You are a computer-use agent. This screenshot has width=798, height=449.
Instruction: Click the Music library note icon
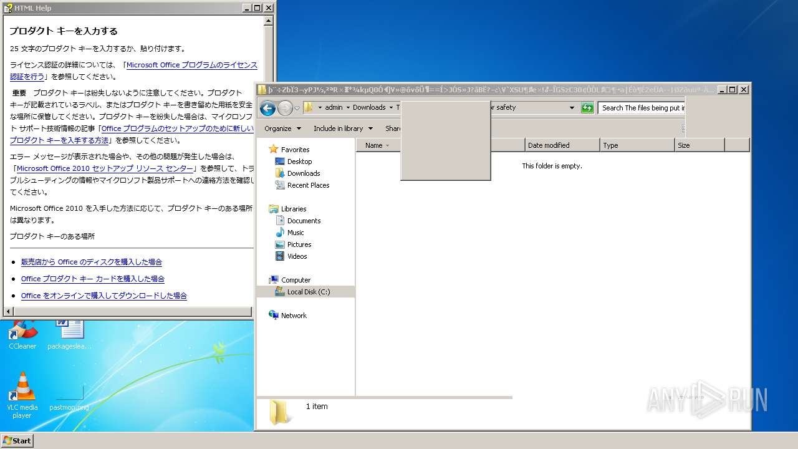280,233
